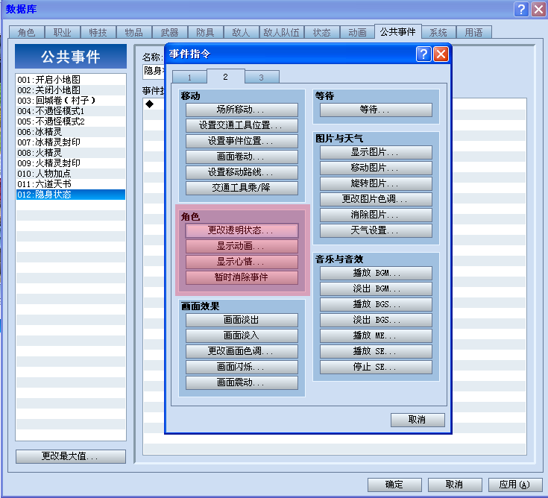Image resolution: width=548 pixels, height=498 pixels.
Task: Click the help icon in 数据库 window title bar
Action: 521,9
